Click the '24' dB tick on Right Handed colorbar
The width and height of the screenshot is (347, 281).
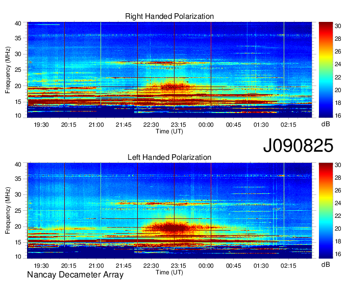coord(338,65)
